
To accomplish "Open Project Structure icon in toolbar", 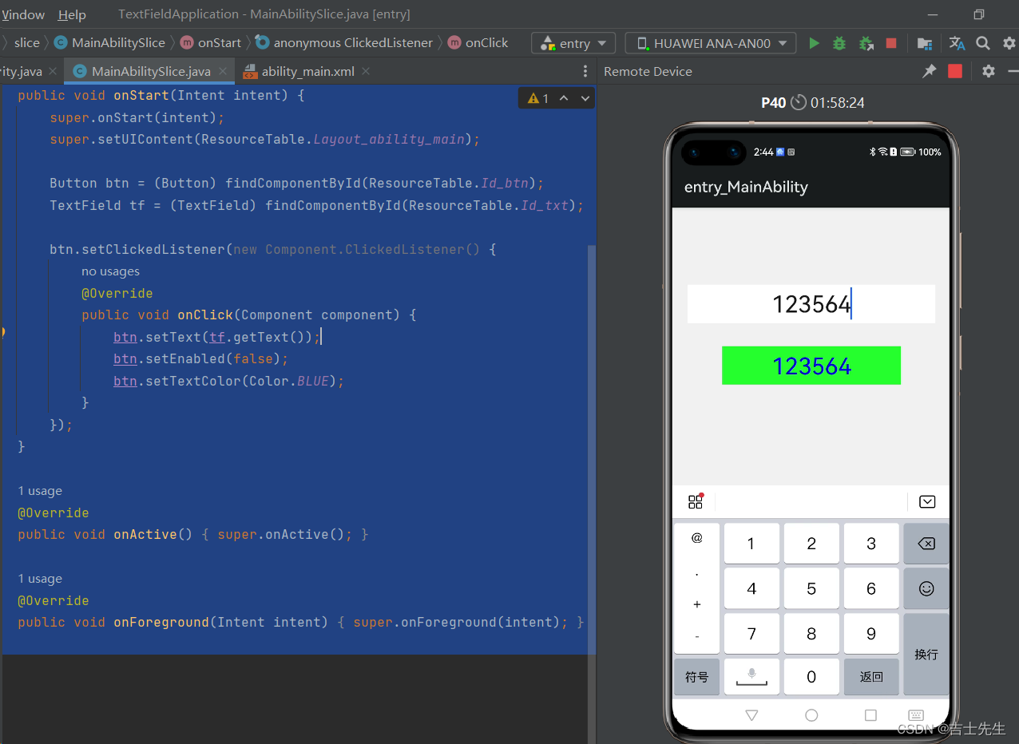I will tap(924, 43).
